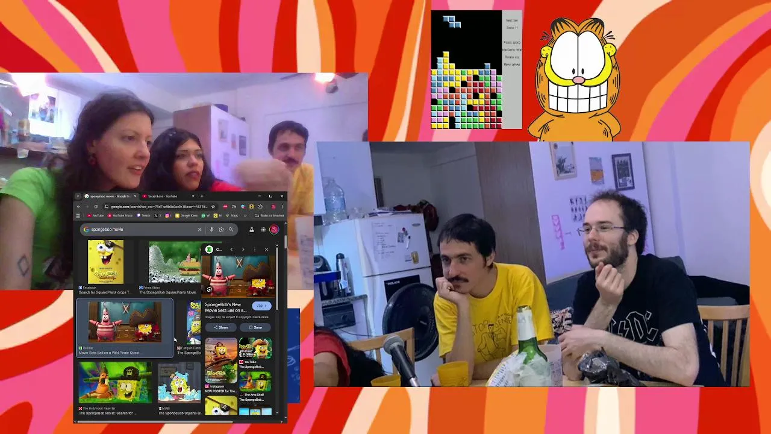The width and height of the screenshot is (771, 434).
Task: Open the tab search chevron
Action: (x=78, y=196)
